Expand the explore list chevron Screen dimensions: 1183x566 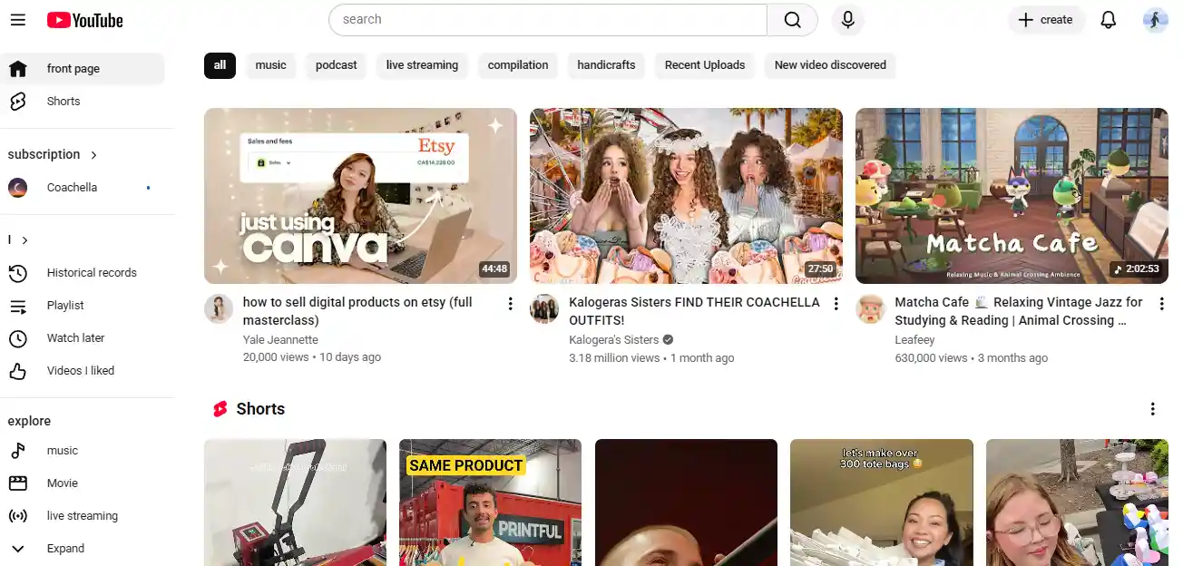coord(18,549)
